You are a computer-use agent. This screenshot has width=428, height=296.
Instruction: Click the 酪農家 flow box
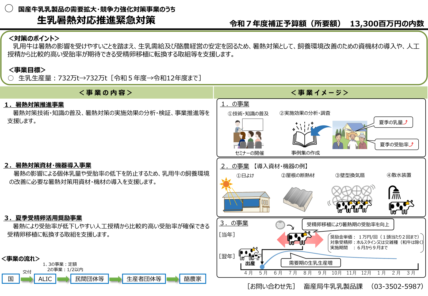193,279
